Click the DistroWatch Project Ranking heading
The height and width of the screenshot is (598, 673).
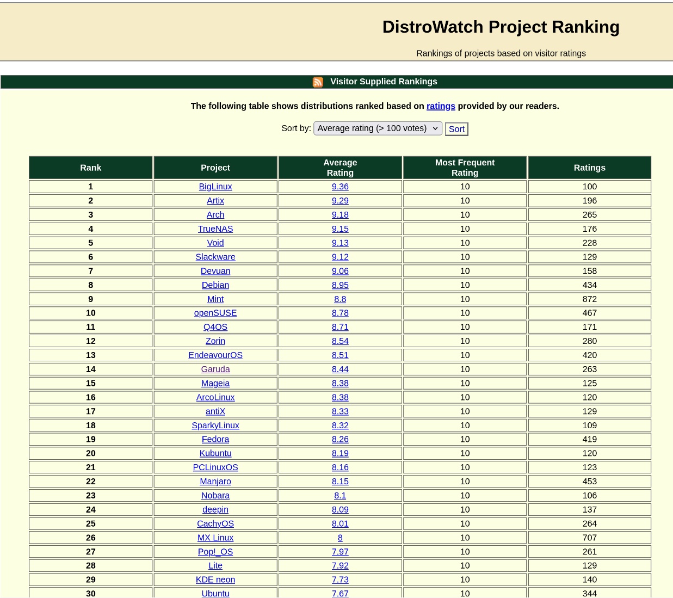(x=501, y=27)
